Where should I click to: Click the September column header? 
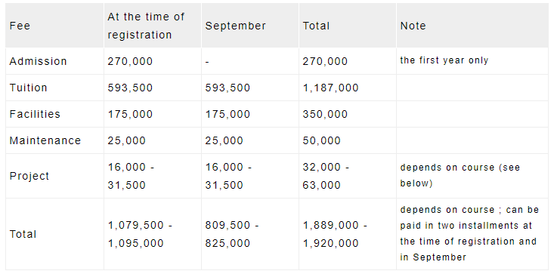(235, 26)
